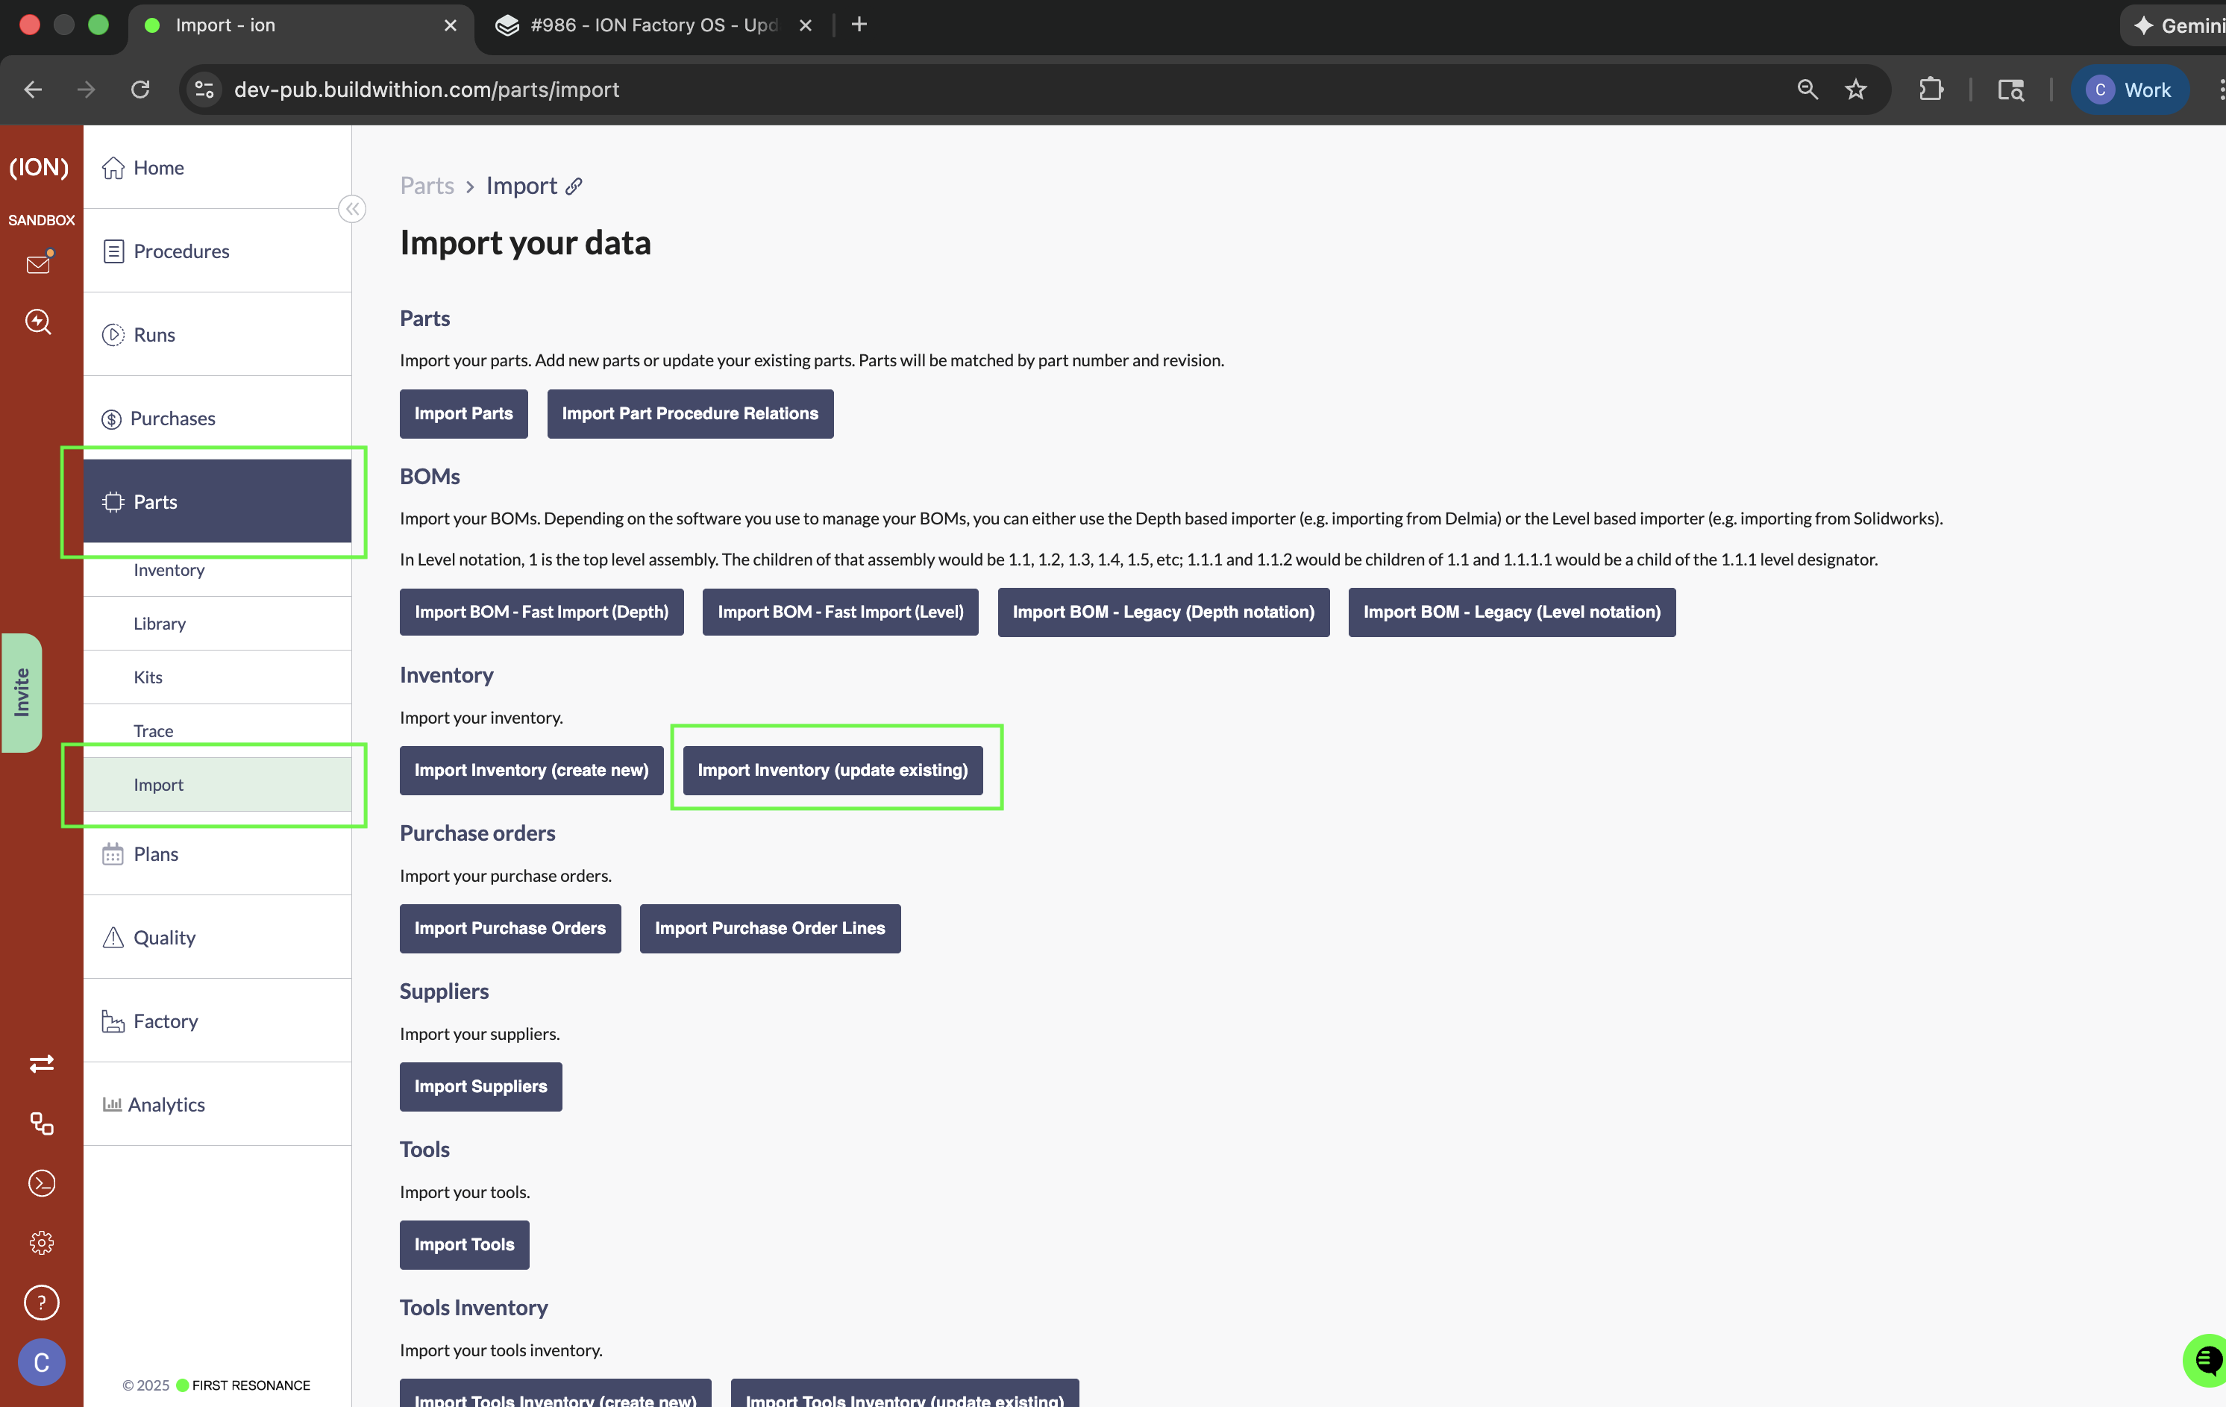The width and height of the screenshot is (2226, 1407).
Task: Collapse the sidebar navigation panel
Action: tap(352, 209)
